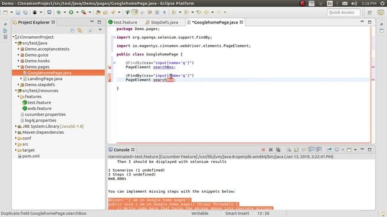Select LandingPage.java in the tree
This screenshot has height=217, width=387.
click(x=45, y=79)
